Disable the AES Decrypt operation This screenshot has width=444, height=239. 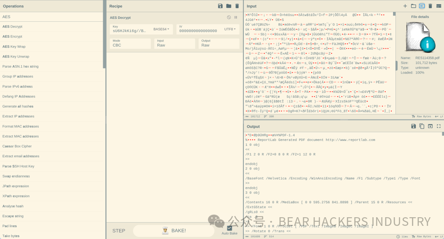229,18
